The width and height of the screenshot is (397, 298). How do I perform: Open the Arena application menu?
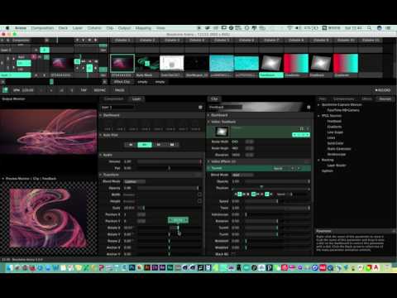(x=21, y=28)
